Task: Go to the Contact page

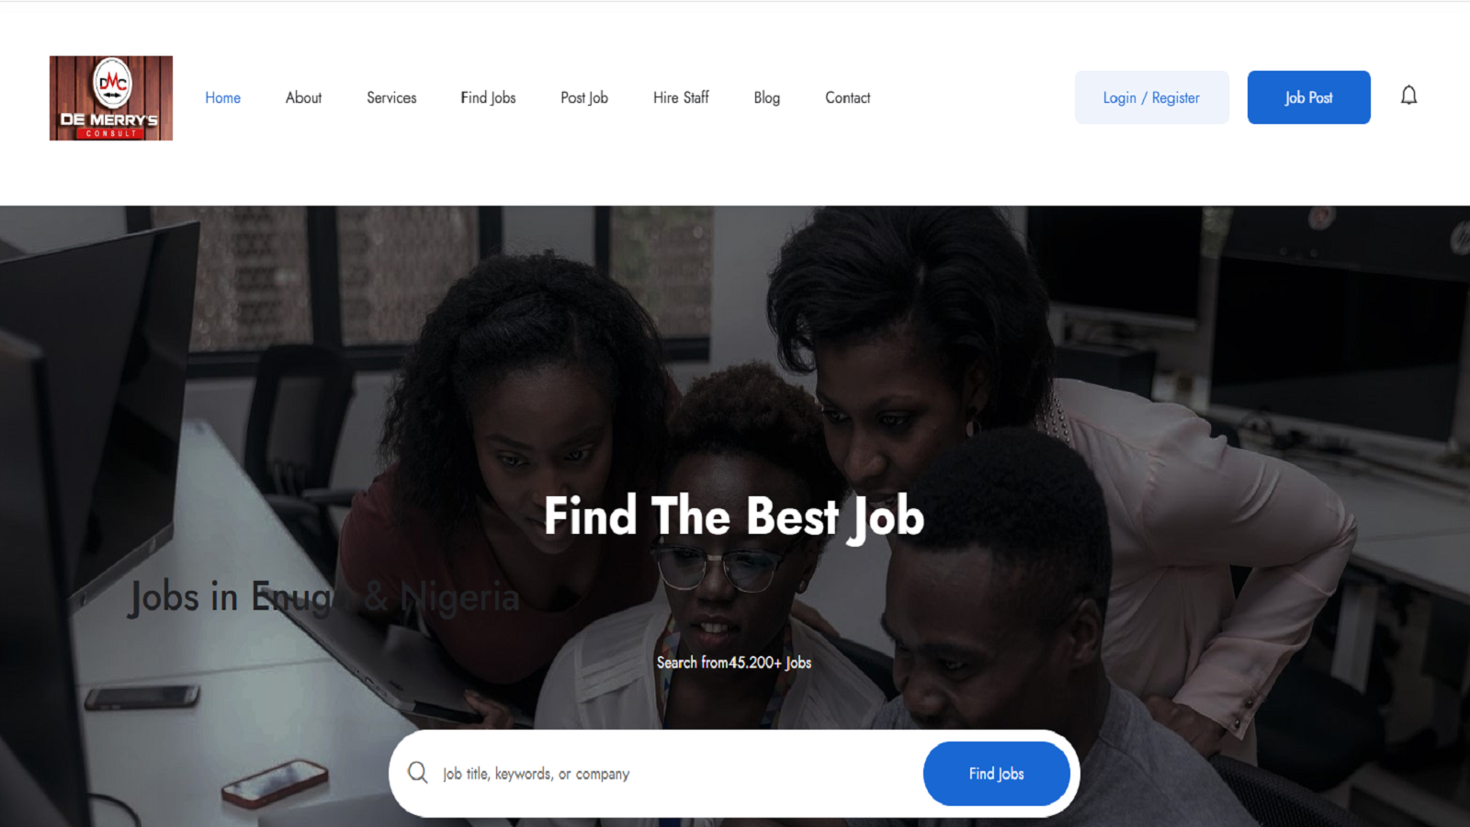Action: pyautogui.click(x=847, y=97)
